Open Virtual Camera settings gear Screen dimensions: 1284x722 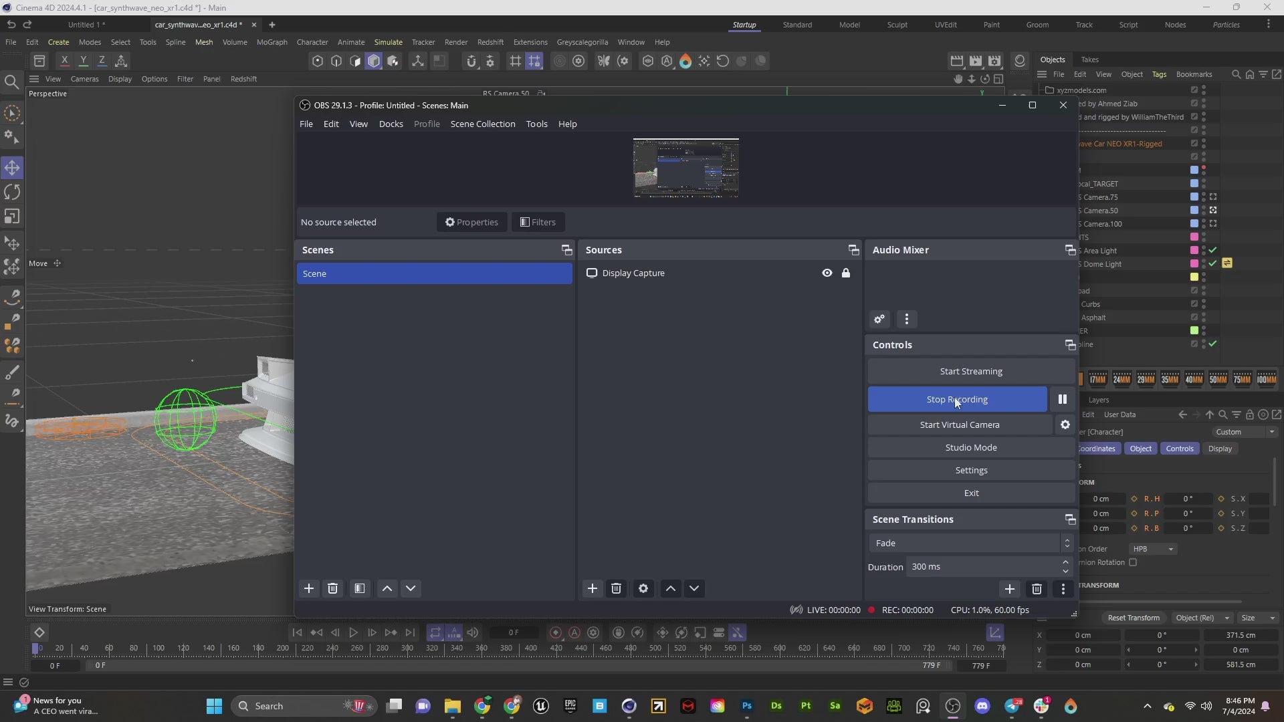tap(1065, 425)
